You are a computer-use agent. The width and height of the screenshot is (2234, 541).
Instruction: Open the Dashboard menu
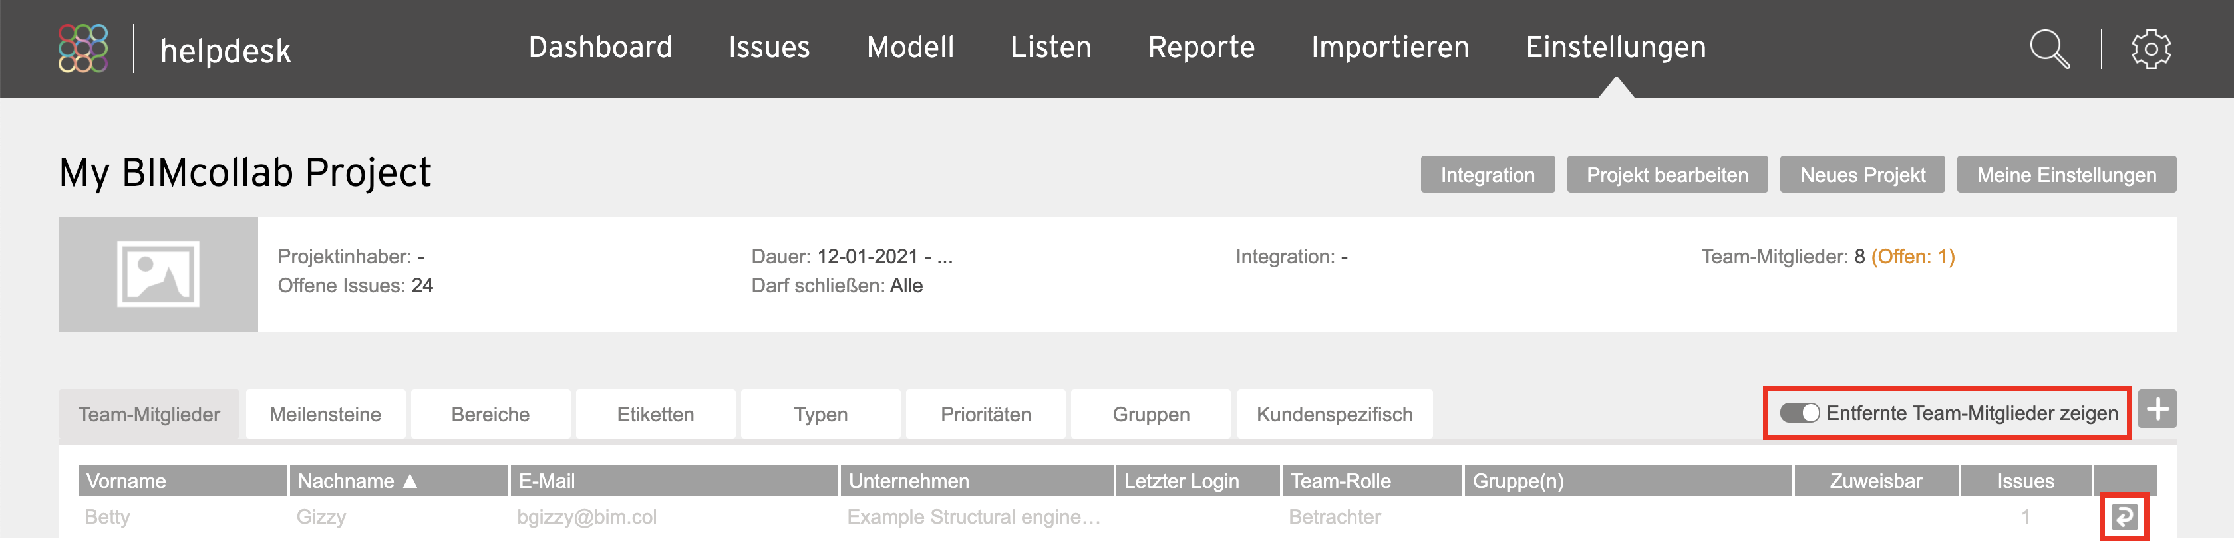600,47
